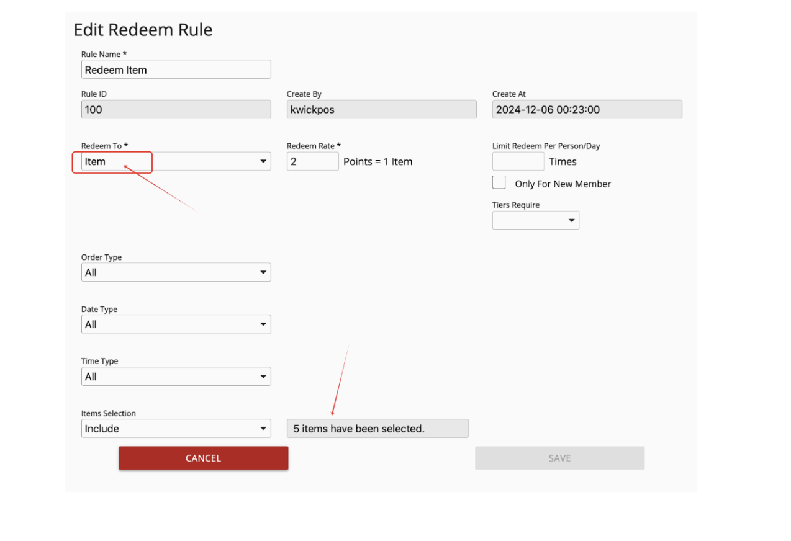Viewport: 791px width, 541px height.
Task: Click the greyed-out SAVE button
Action: 559,458
